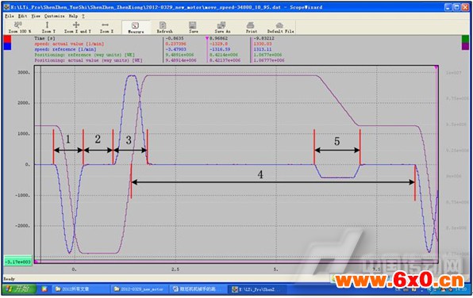Toggle the Measure tool off
This screenshot has height=298, width=473.
pos(136,27)
